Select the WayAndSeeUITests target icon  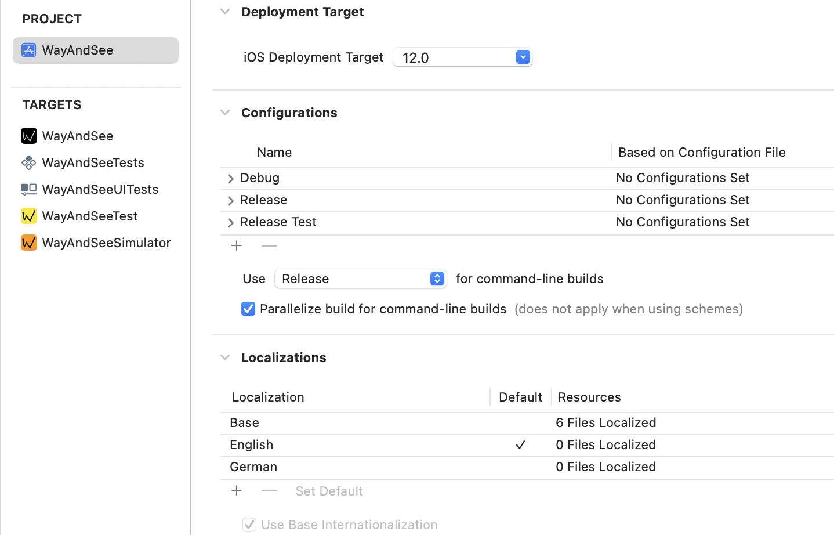point(28,189)
